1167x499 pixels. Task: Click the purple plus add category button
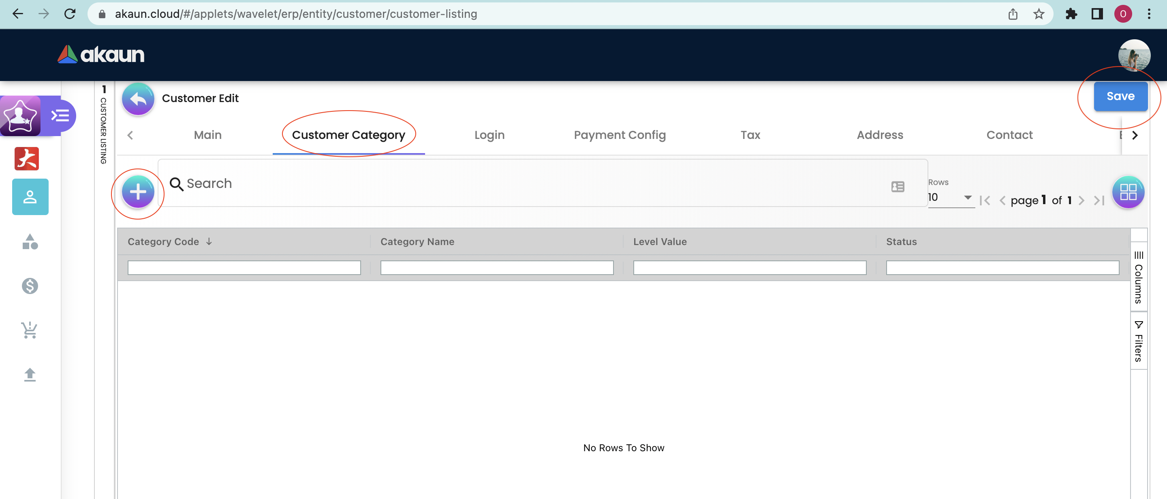(138, 192)
